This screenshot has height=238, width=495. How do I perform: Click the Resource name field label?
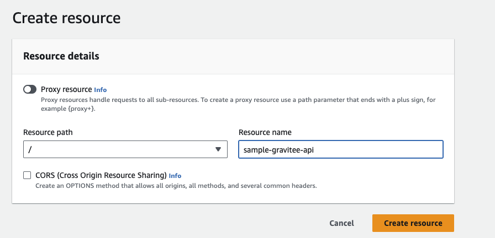(x=265, y=132)
